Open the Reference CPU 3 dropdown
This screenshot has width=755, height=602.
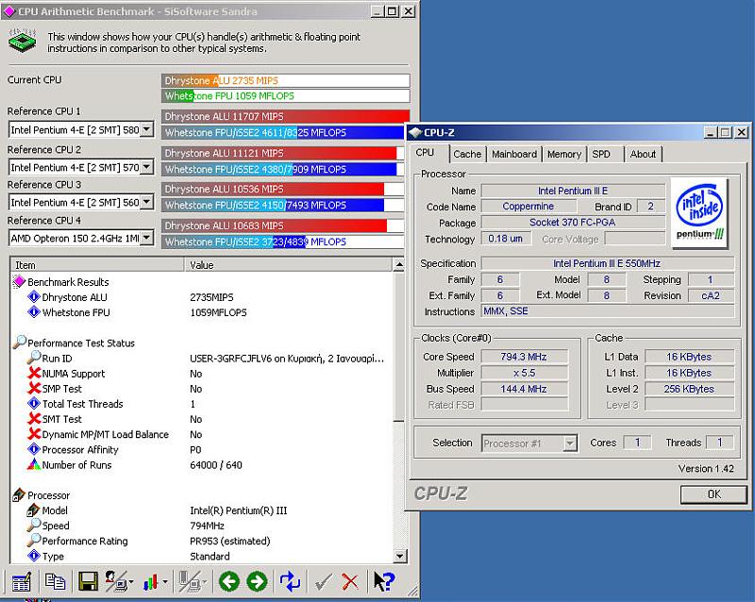(x=147, y=202)
